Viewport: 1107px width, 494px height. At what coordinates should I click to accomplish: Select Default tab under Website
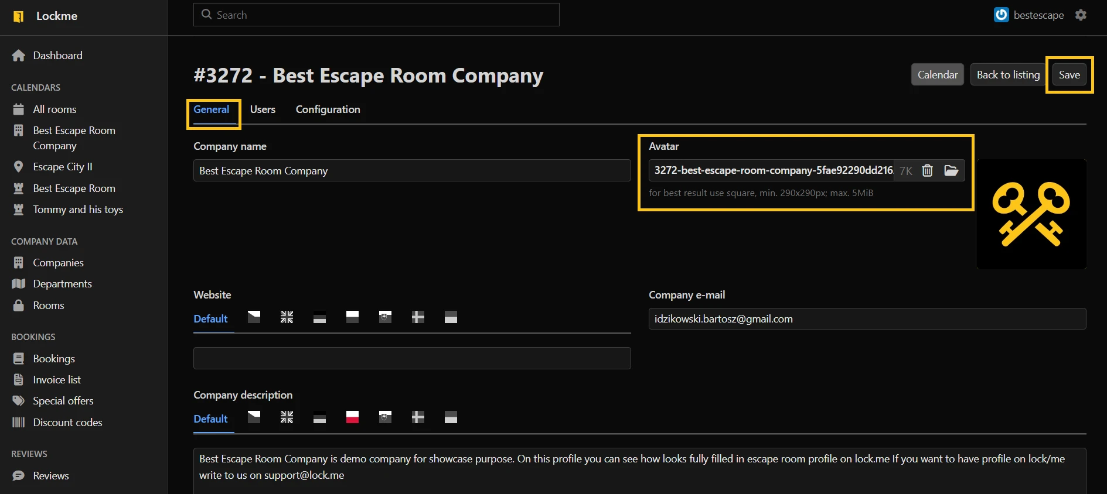[210, 319]
